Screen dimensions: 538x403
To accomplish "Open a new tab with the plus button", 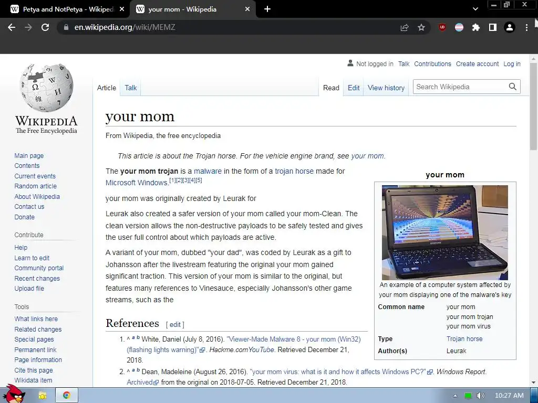I will pos(267,9).
